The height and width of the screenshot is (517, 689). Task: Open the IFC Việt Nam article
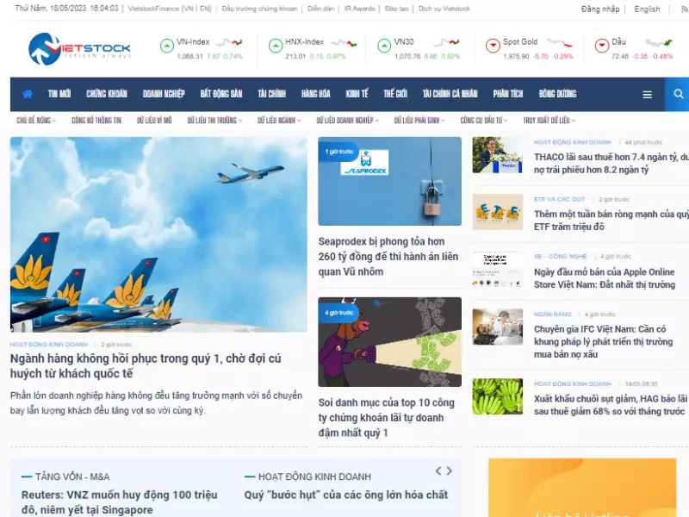click(x=604, y=341)
